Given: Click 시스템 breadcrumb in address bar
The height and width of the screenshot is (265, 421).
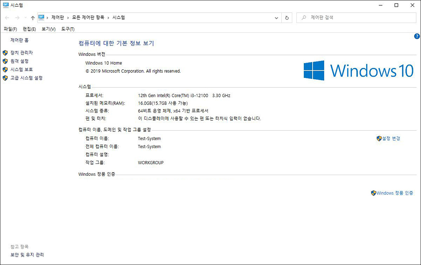Looking at the screenshot, I should pos(119,18).
